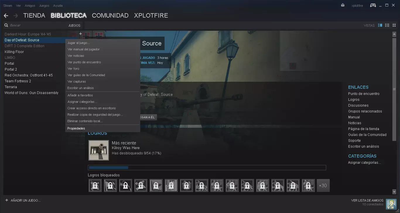Select Terraria in the game list
This screenshot has width=400, height=213.
coord(11,87)
